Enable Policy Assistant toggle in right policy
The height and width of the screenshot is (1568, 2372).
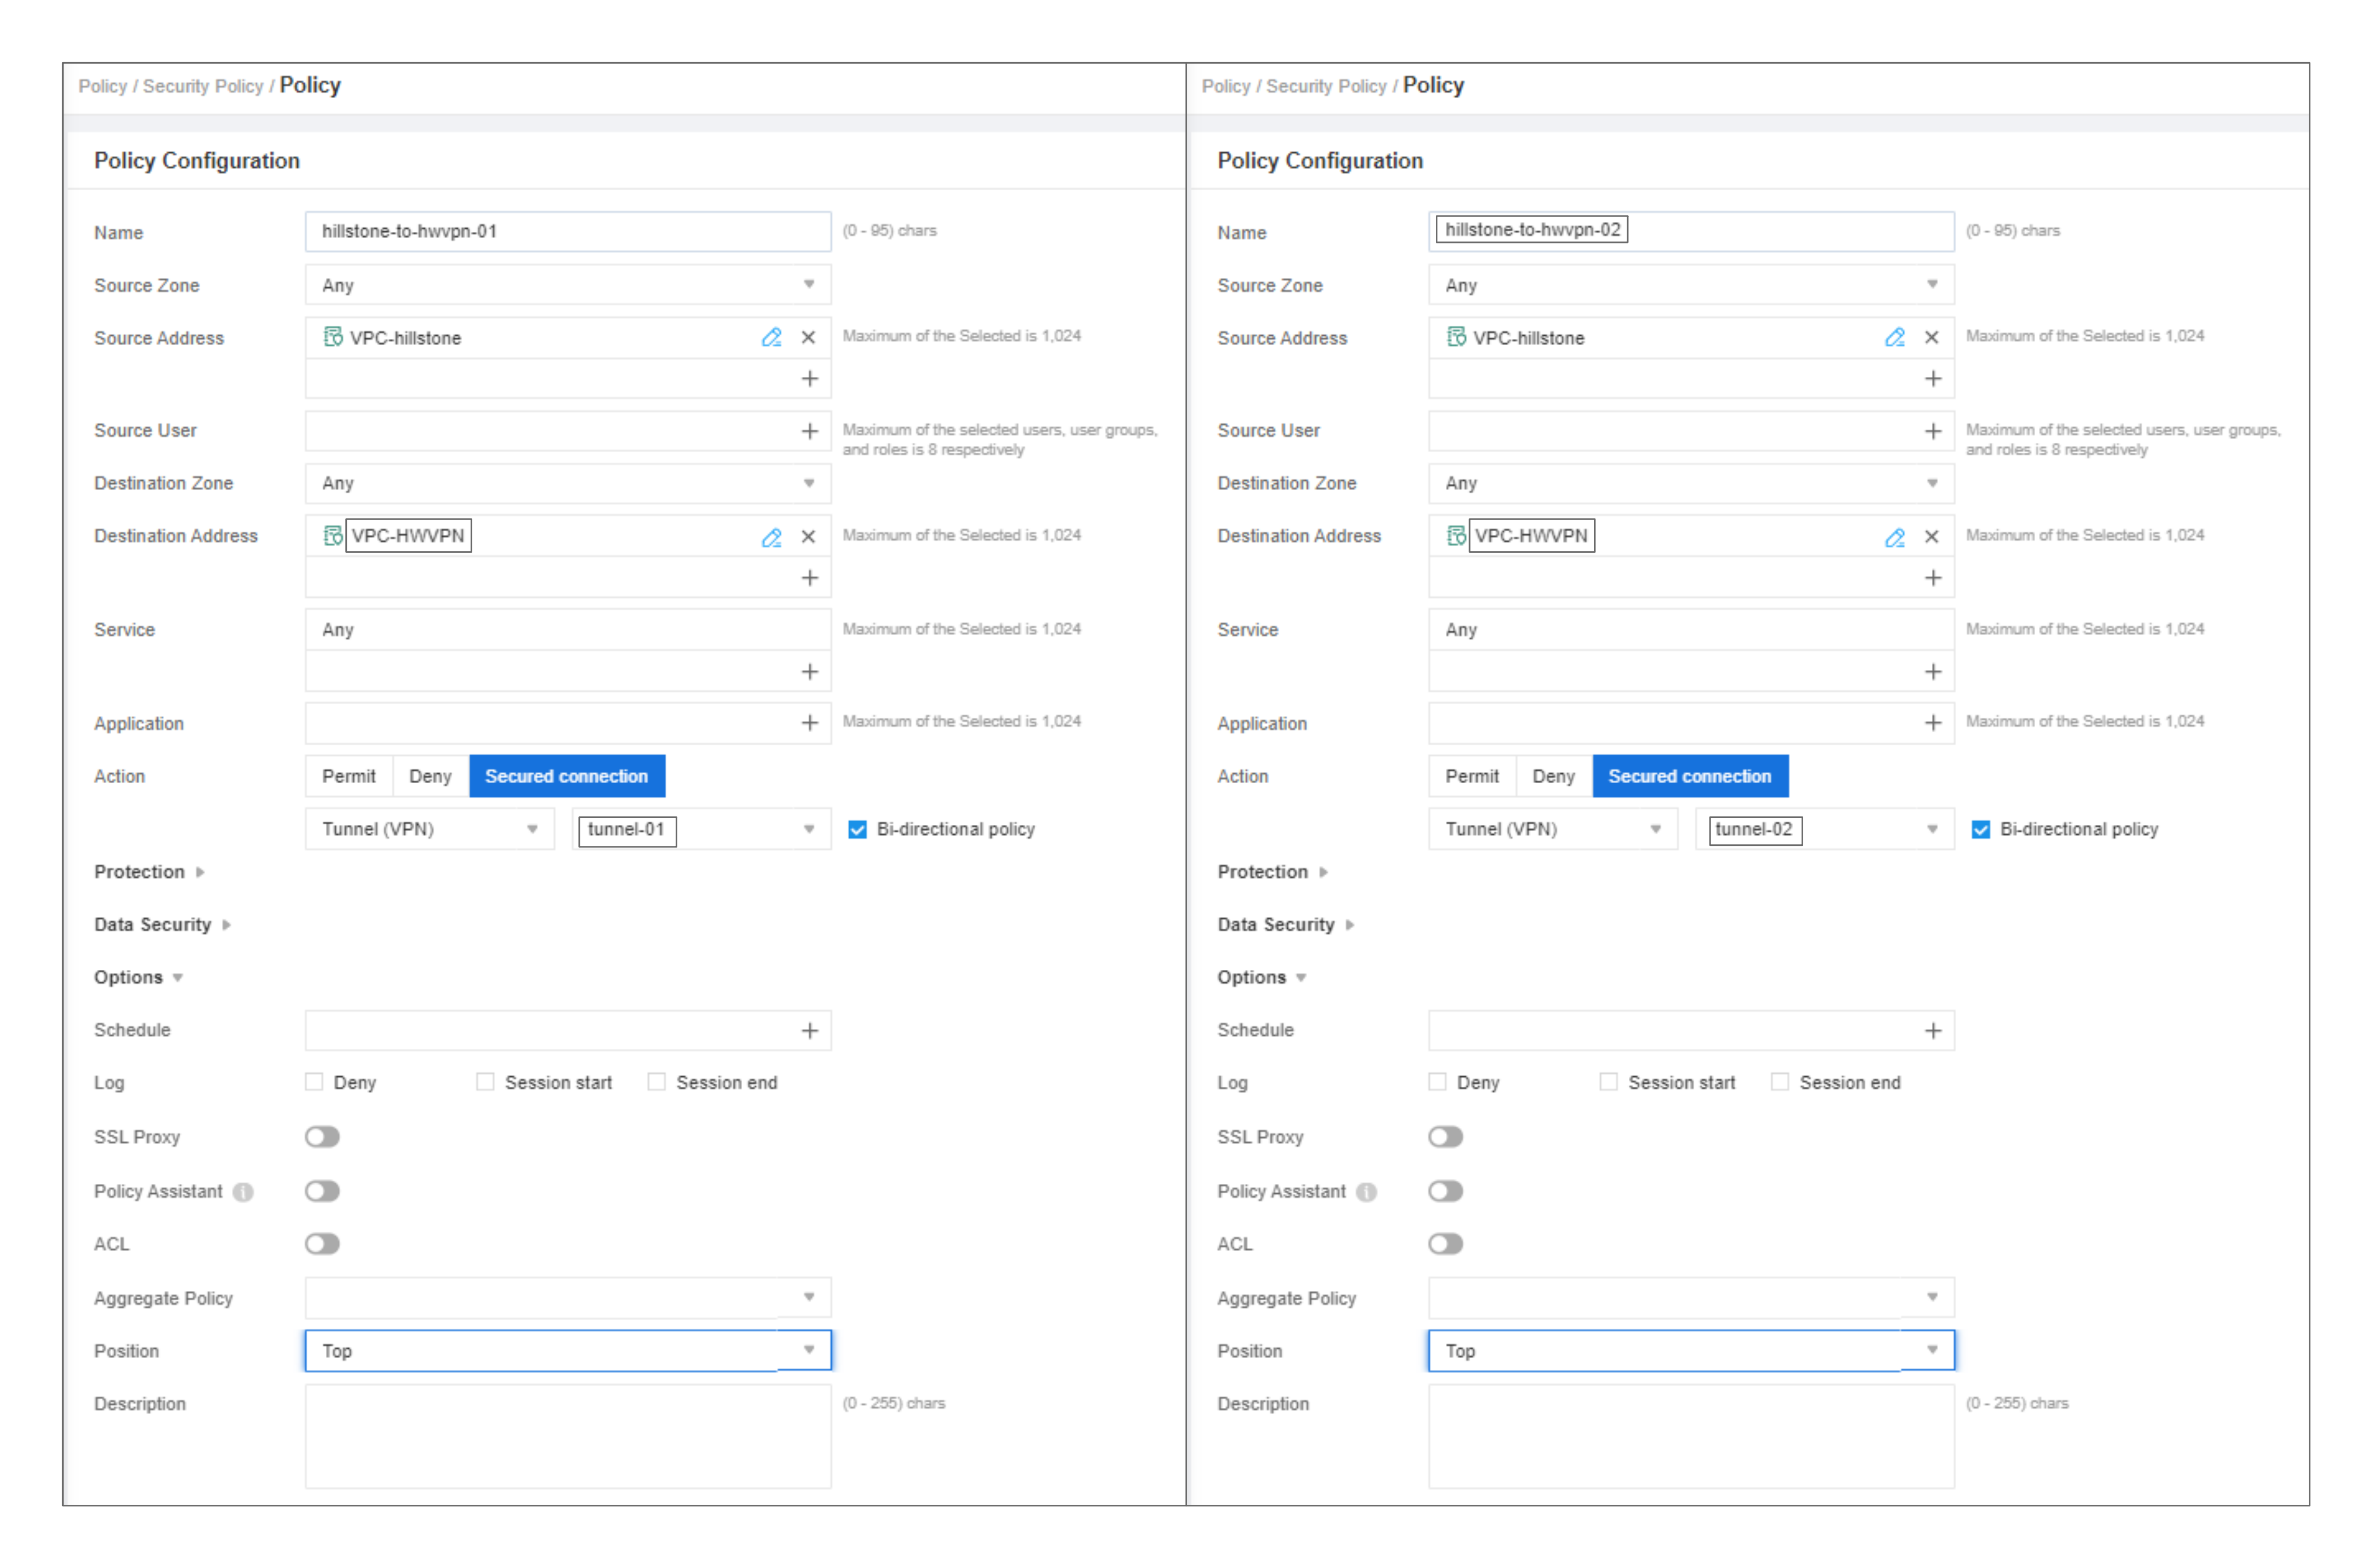[1445, 1191]
